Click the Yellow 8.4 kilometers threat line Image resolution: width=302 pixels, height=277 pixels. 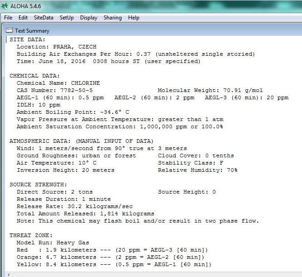(x=114, y=264)
